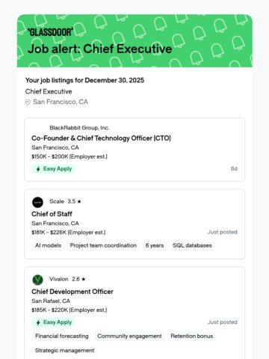Click the BlackRabbit Group, Inc. company name
Screen dimensions: 269x359
click(x=79, y=128)
